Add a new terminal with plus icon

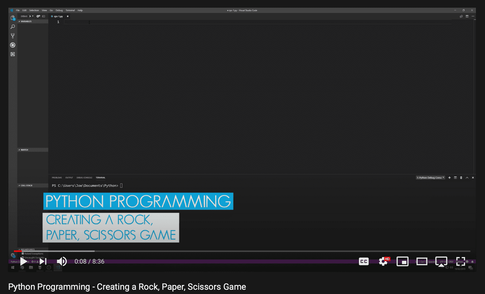[x=449, y=178]
